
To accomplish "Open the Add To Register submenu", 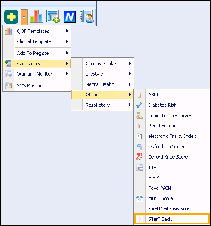I will tap(37, 53).
